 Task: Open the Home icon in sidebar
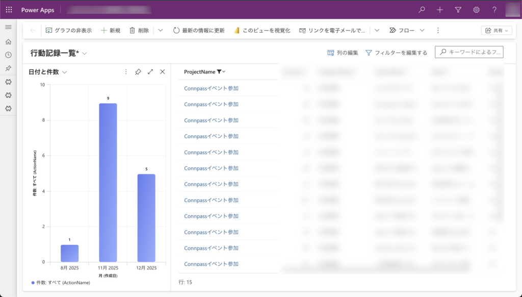coord(8,42)
